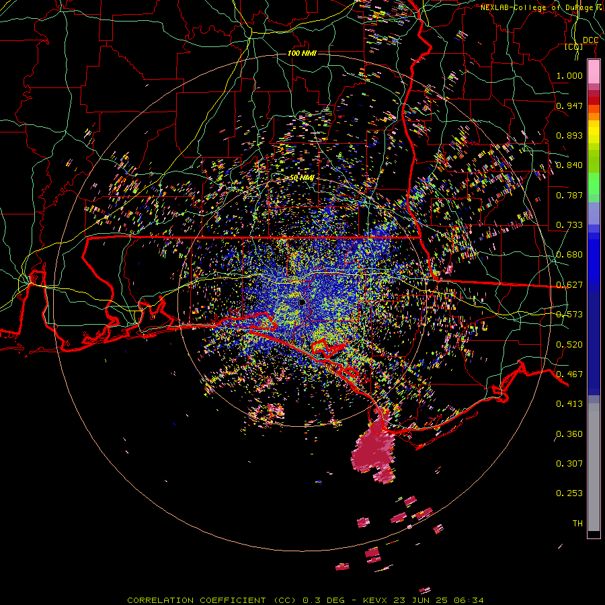
Task: Select the 0.520 legend value
Action: click(569, 345)
